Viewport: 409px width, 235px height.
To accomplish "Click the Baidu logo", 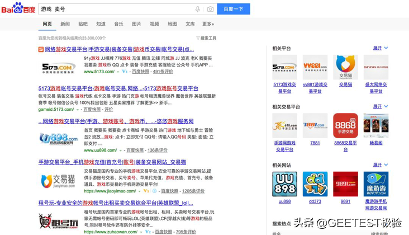I will pyautogui.click(x=18, y=8).
